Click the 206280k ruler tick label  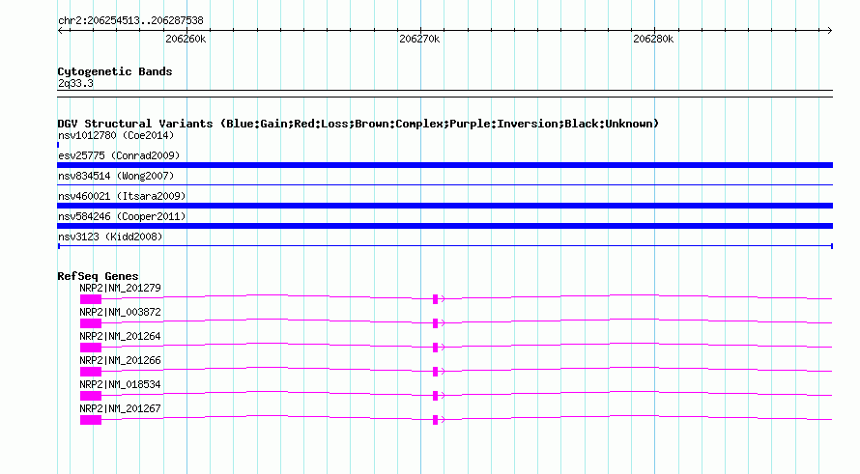click(x=653, y=39)
